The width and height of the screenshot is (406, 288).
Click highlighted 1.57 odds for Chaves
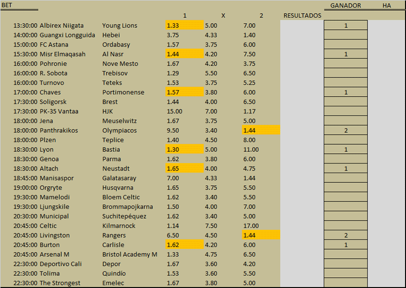[185, 92]
